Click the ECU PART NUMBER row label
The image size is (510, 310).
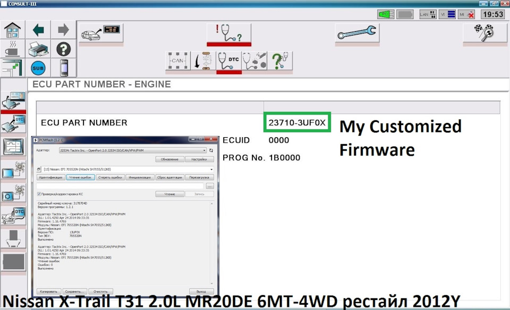pyautogui.click(x=84, y=122)
